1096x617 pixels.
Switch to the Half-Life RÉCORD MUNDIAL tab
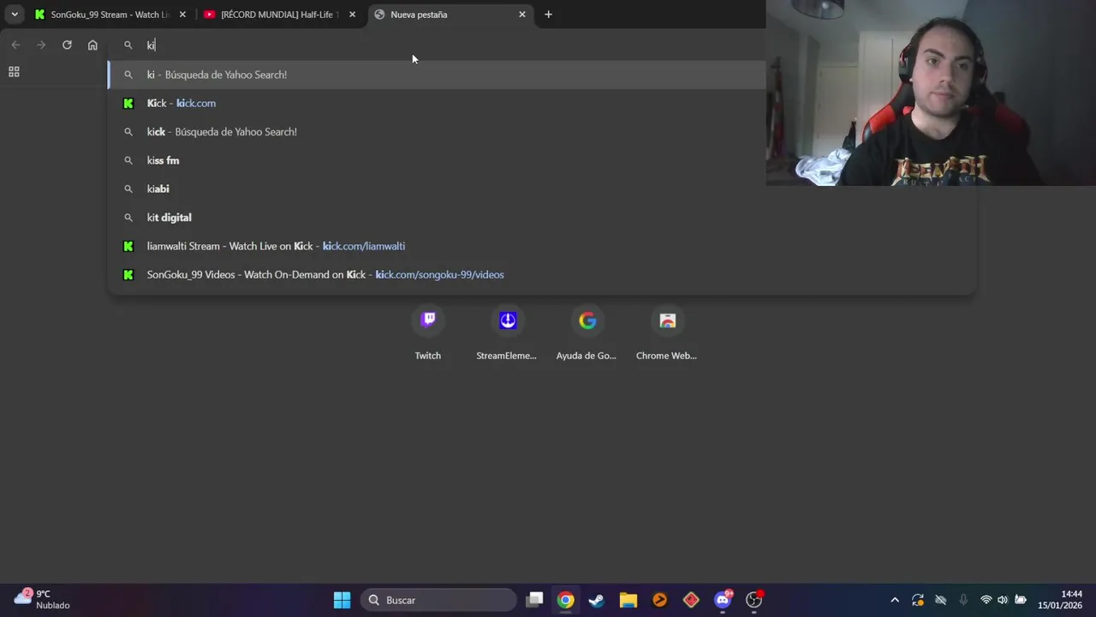pos(280,15)
